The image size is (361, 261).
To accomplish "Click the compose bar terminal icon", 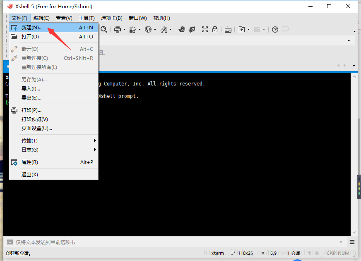I will pos(10,242).
